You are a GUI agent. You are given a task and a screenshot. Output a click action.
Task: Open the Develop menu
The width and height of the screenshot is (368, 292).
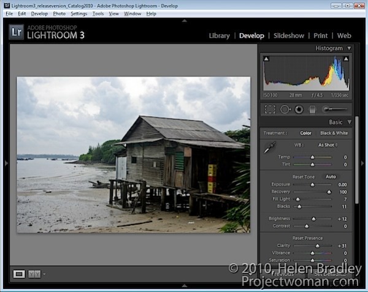[x=39, y=13]
